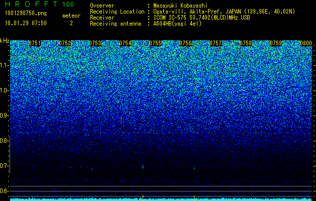Click the date stamp 10.01.29 07:50
This screenshot has height=201, width=316.
point(26,23)
